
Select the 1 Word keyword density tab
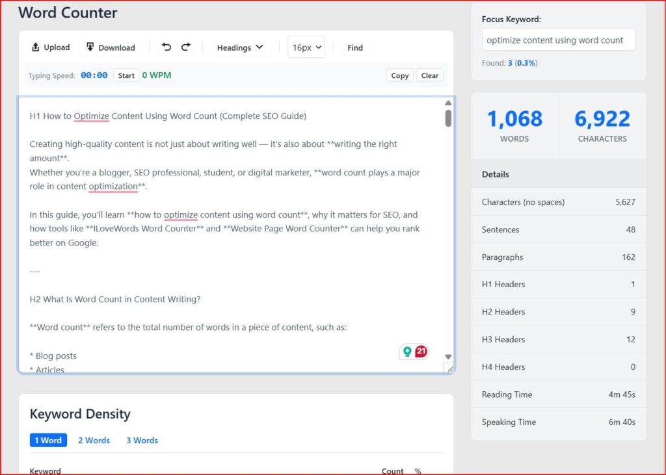[x=48, y=441]
